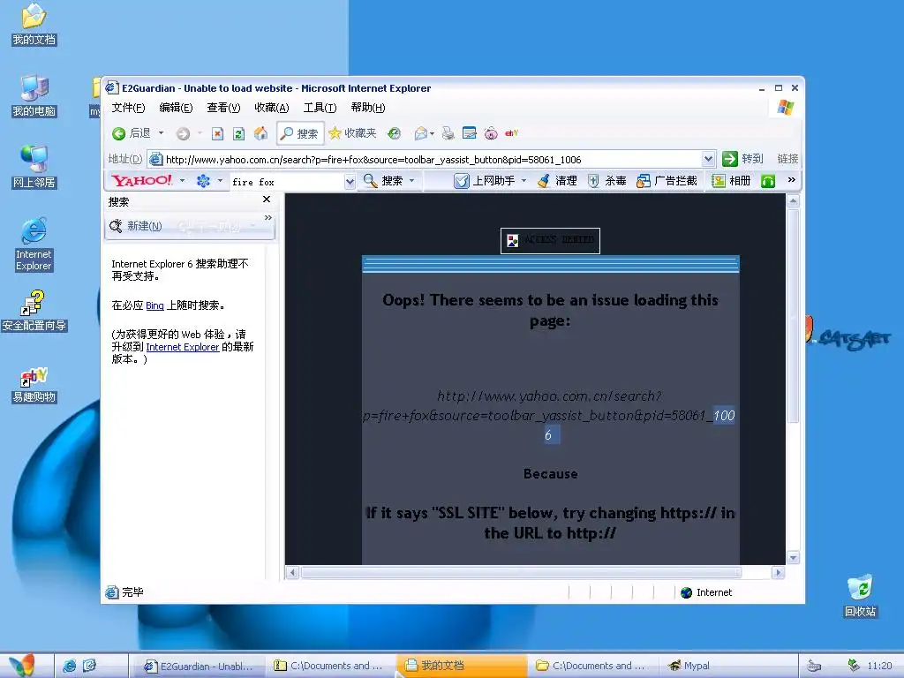
Task: Click the 后退 back arrow icon
Action: [x=119, y=134]
